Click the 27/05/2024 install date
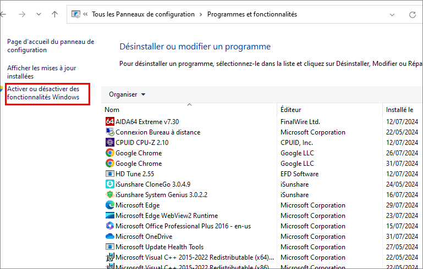Image resolution: width=423 pixels, height=269 pixels. click(x=402, y=247)
